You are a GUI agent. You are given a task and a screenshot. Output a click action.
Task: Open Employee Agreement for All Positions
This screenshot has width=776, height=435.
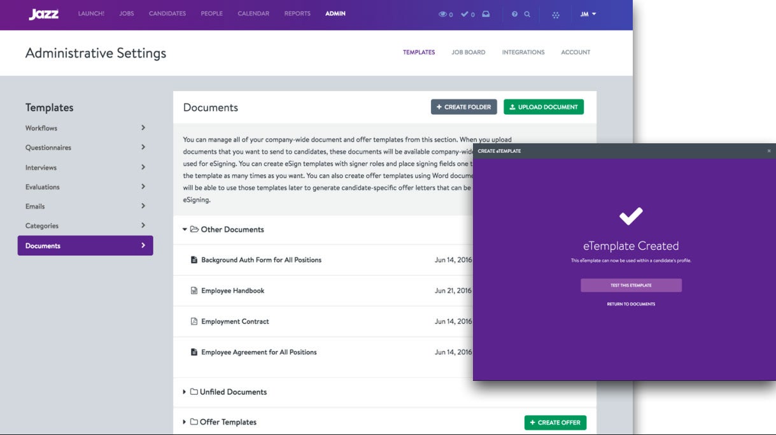[258, 352]
